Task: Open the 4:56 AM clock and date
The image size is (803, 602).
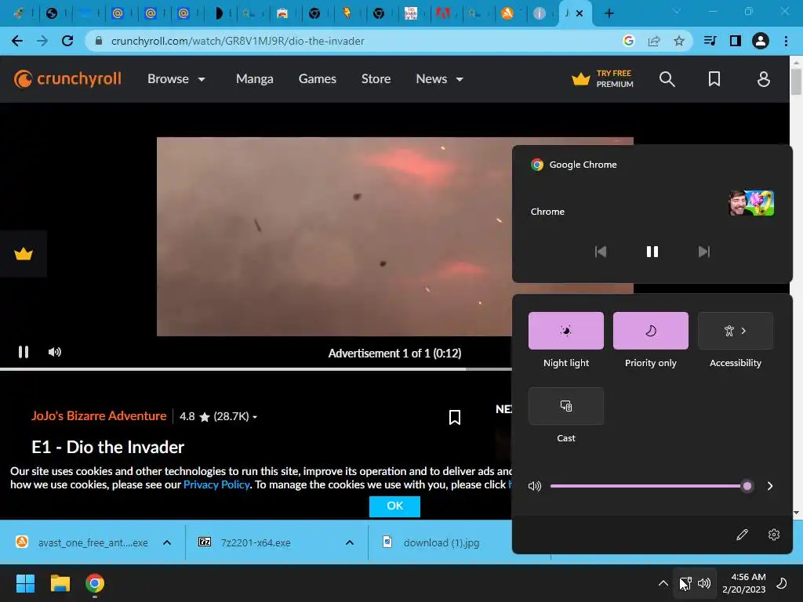Action: pyautogui.click(x=744, y=583)
